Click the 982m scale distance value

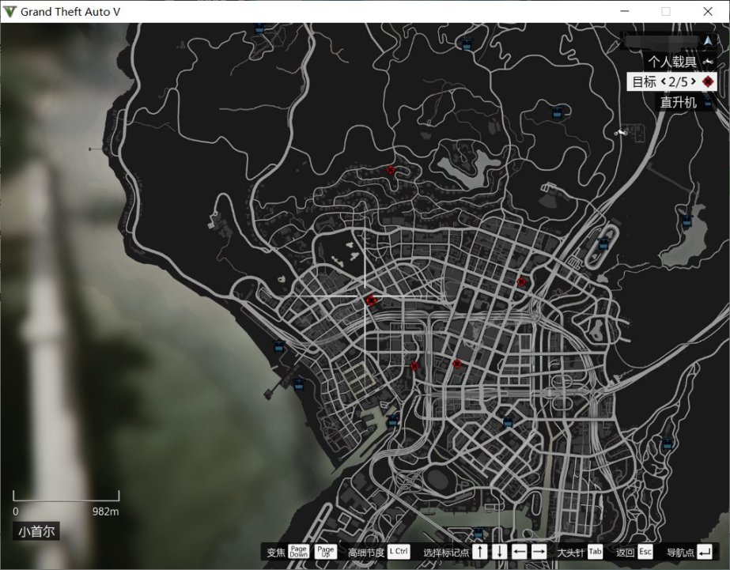coord(105,511)
